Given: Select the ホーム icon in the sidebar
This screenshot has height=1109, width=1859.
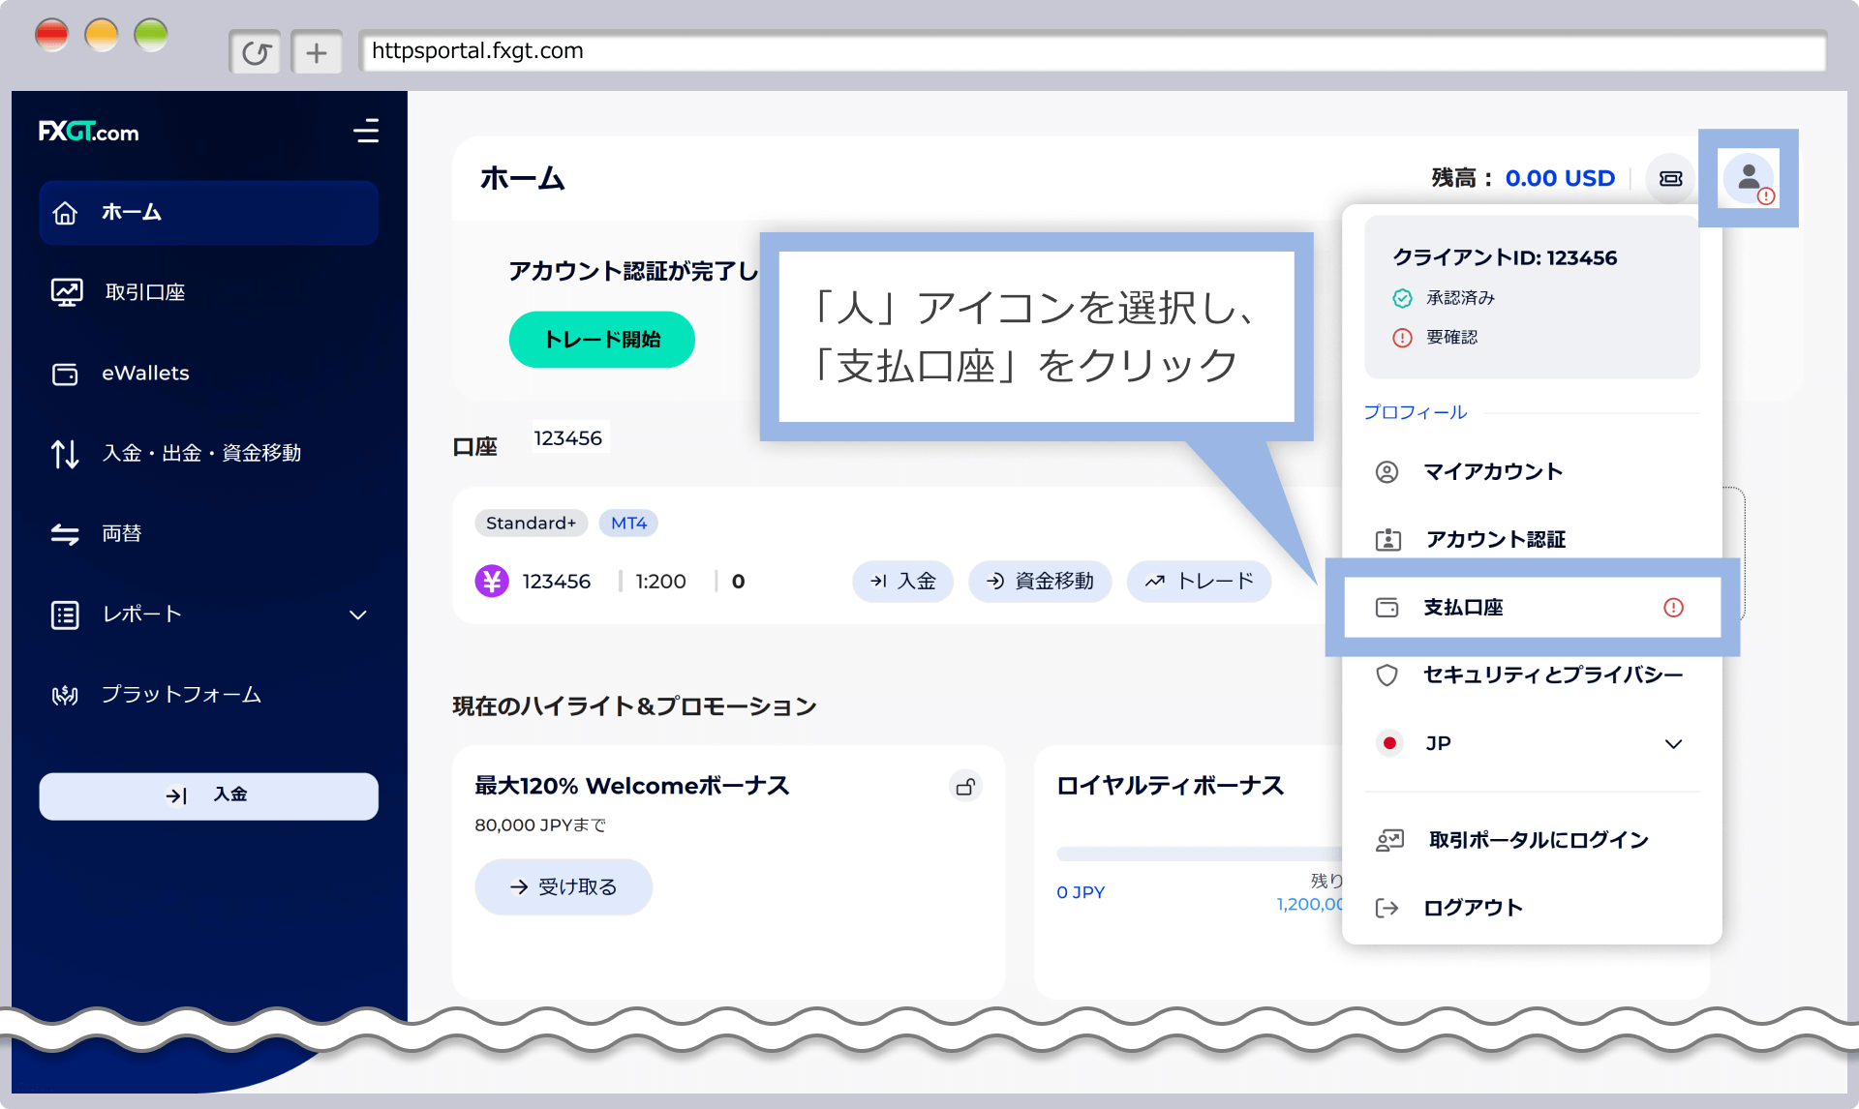Looking at the screenshot, I should click(65, 212).
